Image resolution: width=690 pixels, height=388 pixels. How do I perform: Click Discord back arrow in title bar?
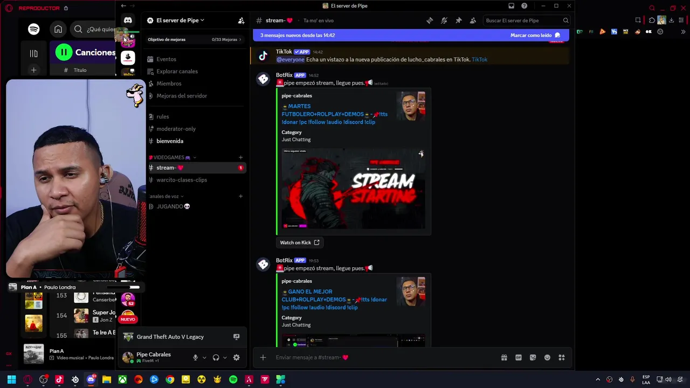coord(123,6)
